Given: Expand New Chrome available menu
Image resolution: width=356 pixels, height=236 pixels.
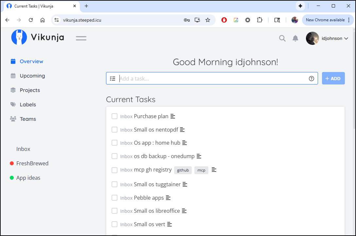Looking at the screenshot, I should (328, 20).
